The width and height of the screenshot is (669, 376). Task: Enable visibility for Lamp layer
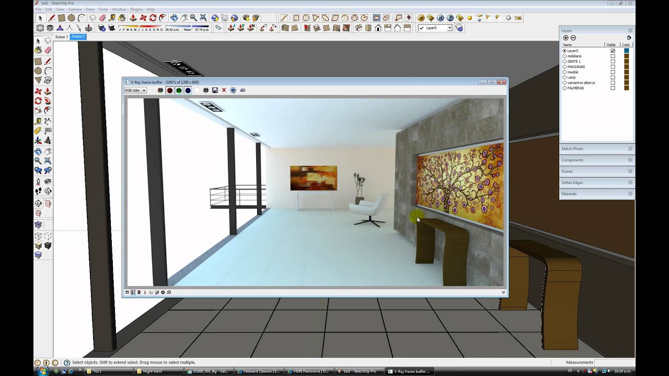pos(613,77)
